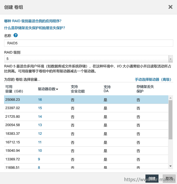Open link 哪种 RAID 级别最适合我的应用程序?
Image resolution: width=177 pixels, height=184 pixels.
point(33,21)
